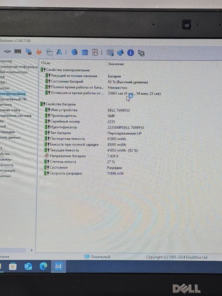
Task: Click the Значение column header
Action: point(116,64)
